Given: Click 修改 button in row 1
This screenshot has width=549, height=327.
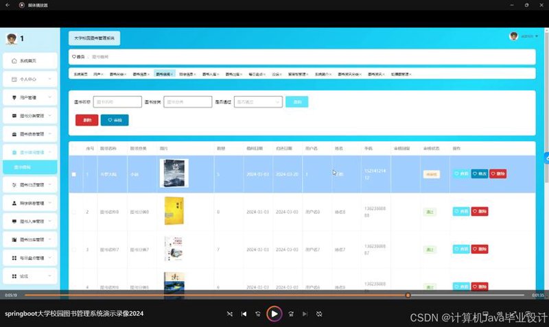Looking at the screenshot, I should [479, 174].
